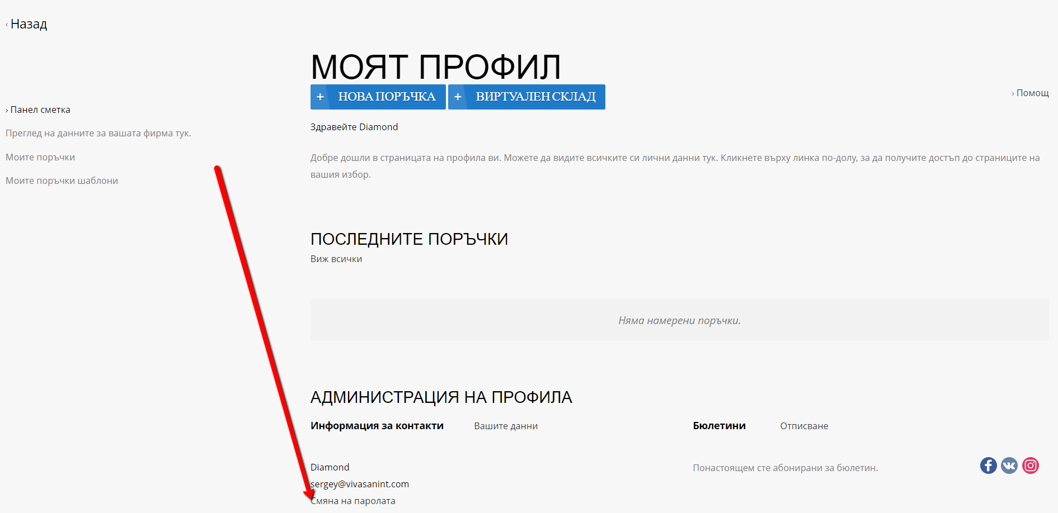Open the Вашите данни link

pos(506,426)
